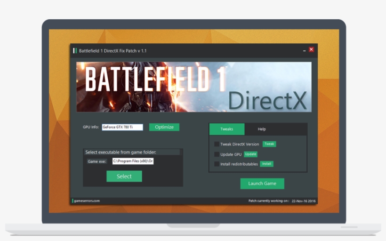This screenshot has width=386, height=241.
Task: Click the green app logo in title bar
Action: click(x=75, y=51)
